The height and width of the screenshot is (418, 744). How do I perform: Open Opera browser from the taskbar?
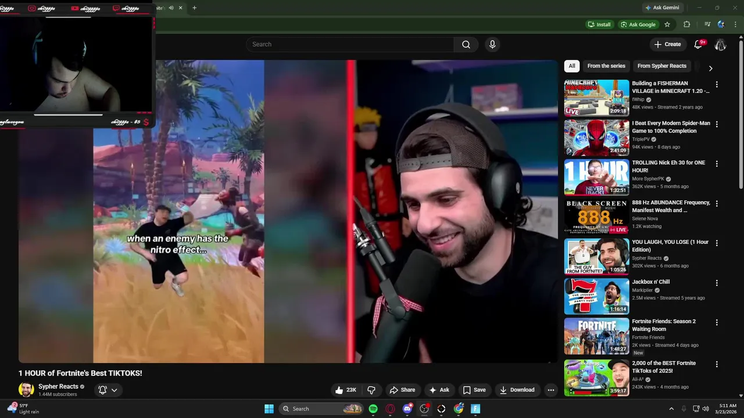click(390, 409)
